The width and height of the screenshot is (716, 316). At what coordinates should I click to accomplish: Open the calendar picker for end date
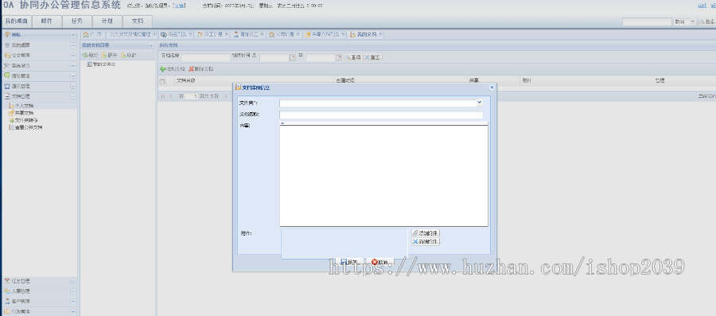338,57
